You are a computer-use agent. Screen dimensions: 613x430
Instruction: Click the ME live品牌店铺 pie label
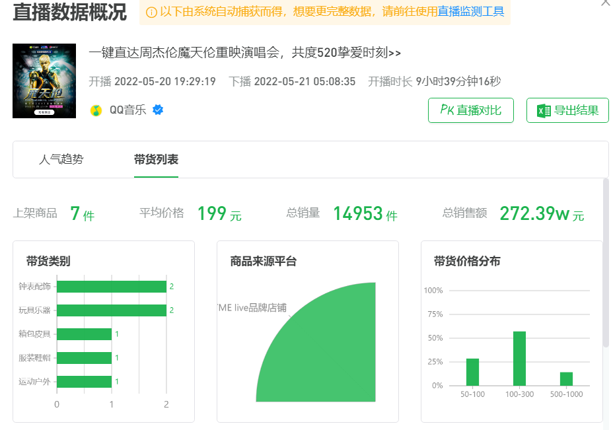pyautogui.click(x=252, y=308)
